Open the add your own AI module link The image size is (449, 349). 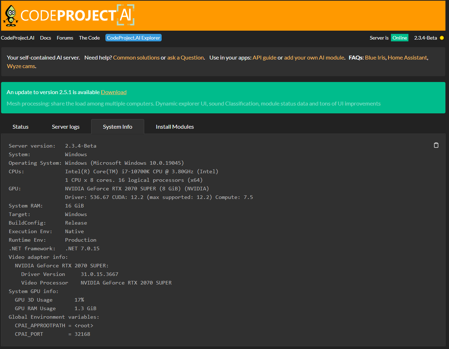pyautogui.click(x=314, y=57)
